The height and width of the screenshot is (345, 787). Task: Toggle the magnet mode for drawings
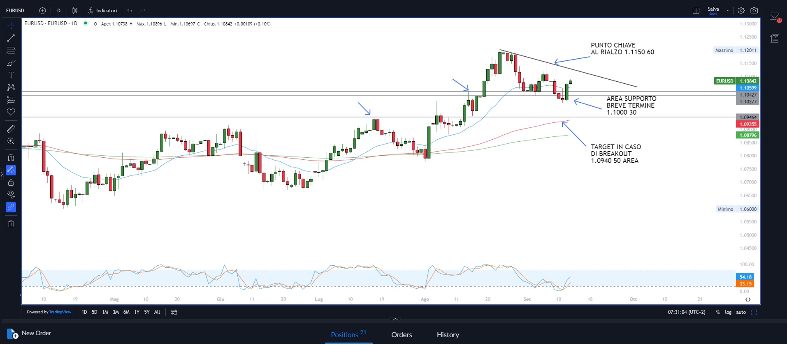11,157
